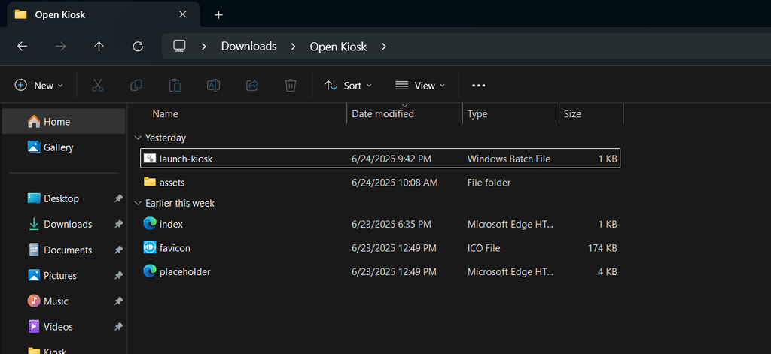Expand the View layout dropdown
The height and width of the screenshot is (354, 771).
(x=420, y=86)
